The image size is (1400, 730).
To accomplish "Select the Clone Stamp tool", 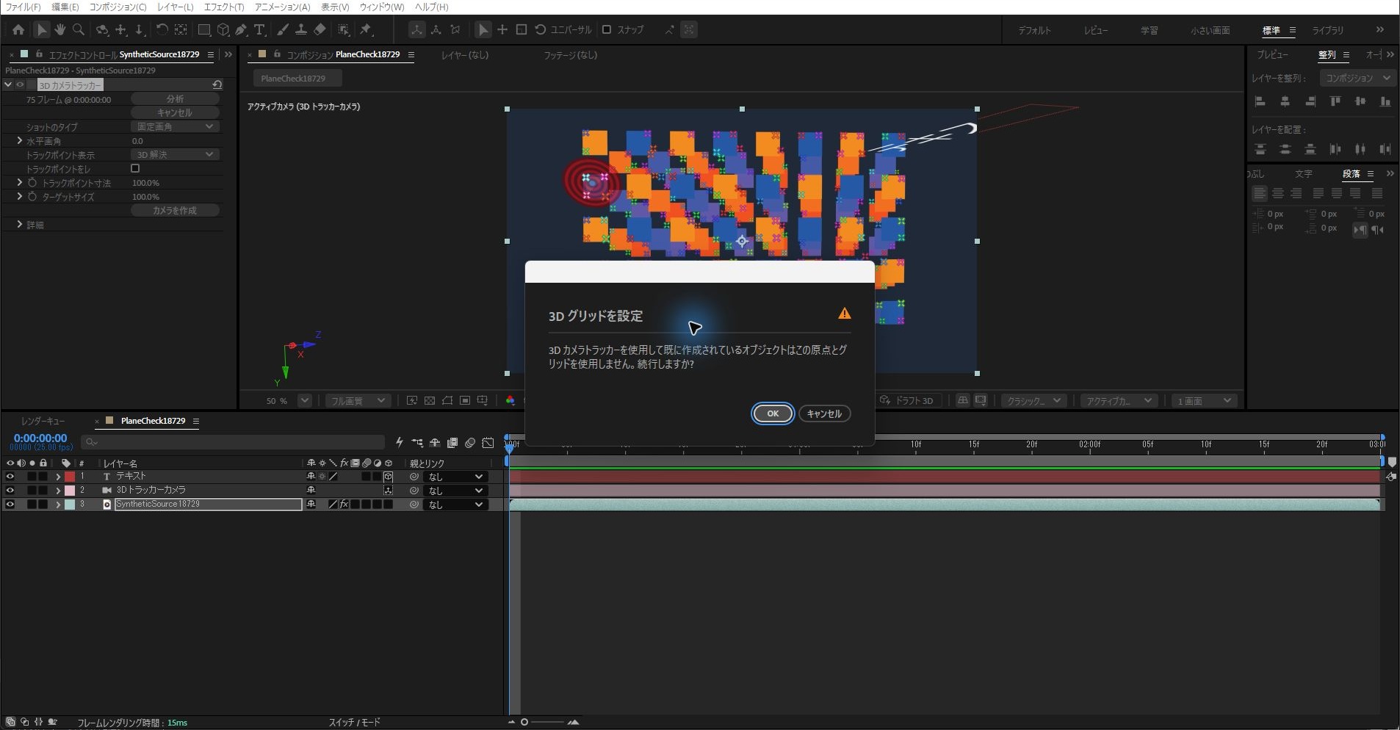I will (301, 30).
